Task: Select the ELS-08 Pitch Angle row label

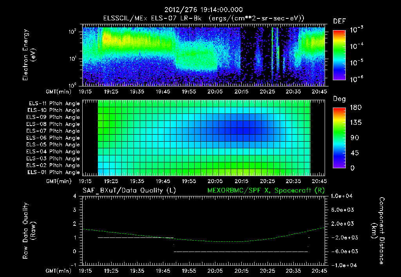Action: point(53,124)
